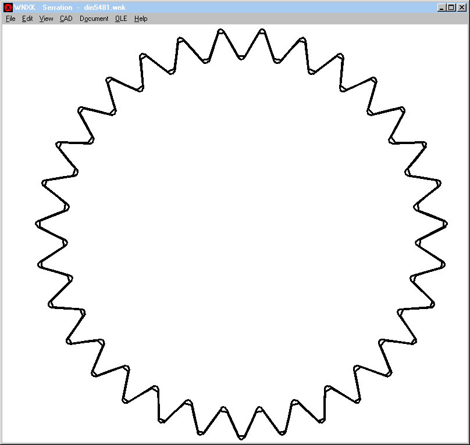Screen dimensions: 470x445
Task: Open the CAD menu
Action: [66, 19]
